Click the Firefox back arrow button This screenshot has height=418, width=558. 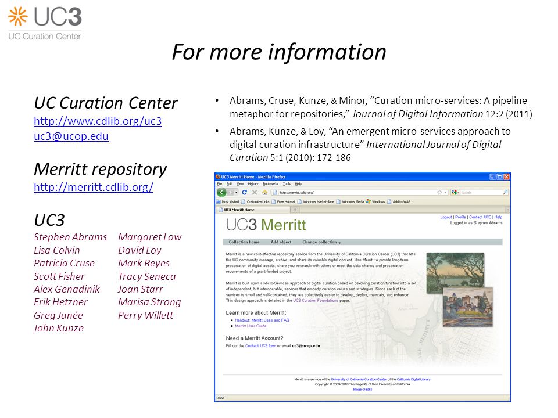click(221, 192)
